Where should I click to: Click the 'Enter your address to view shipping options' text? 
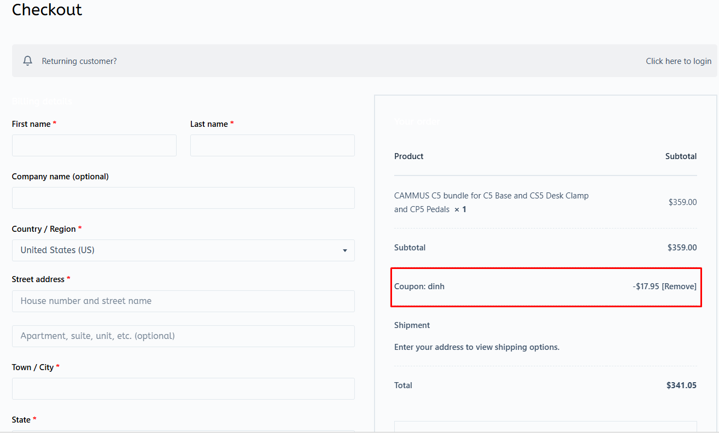[477, 347]
